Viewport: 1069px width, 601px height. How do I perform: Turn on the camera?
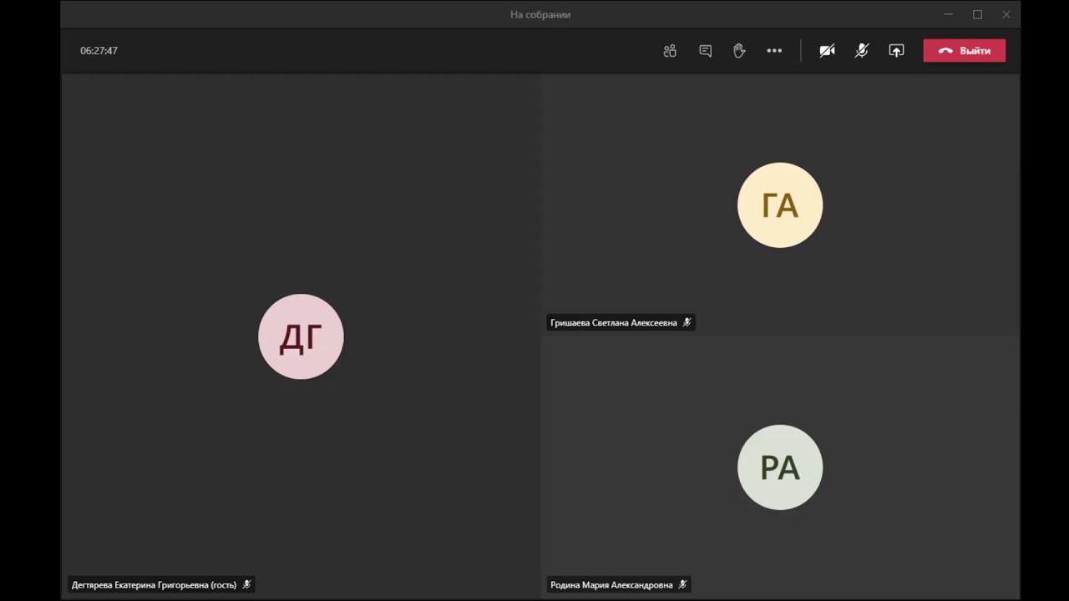pos(827,51)
